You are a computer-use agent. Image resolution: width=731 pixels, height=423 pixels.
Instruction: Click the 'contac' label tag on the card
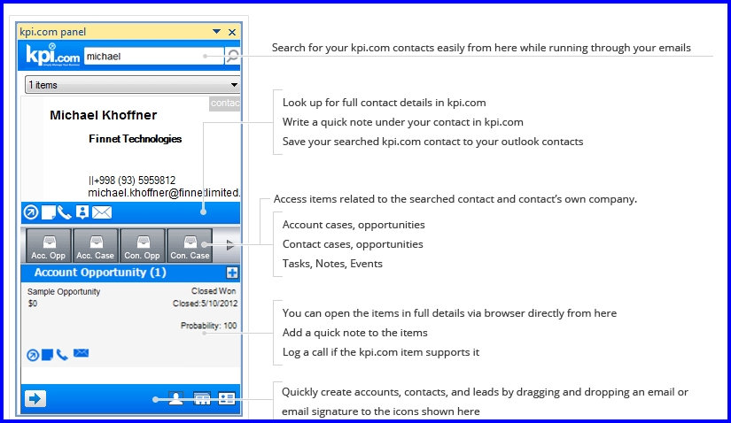point(225,104)
